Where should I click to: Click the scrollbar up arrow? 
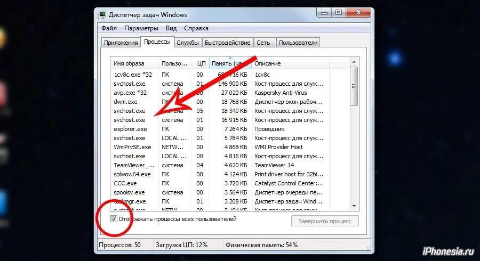tap(354, 62)
